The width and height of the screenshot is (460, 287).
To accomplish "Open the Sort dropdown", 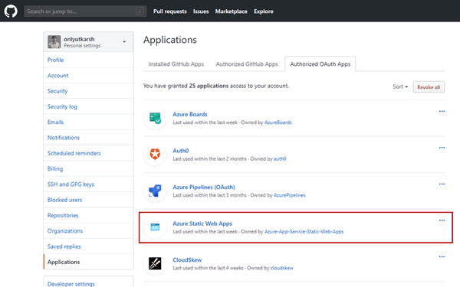I will (x=400, y=86).
